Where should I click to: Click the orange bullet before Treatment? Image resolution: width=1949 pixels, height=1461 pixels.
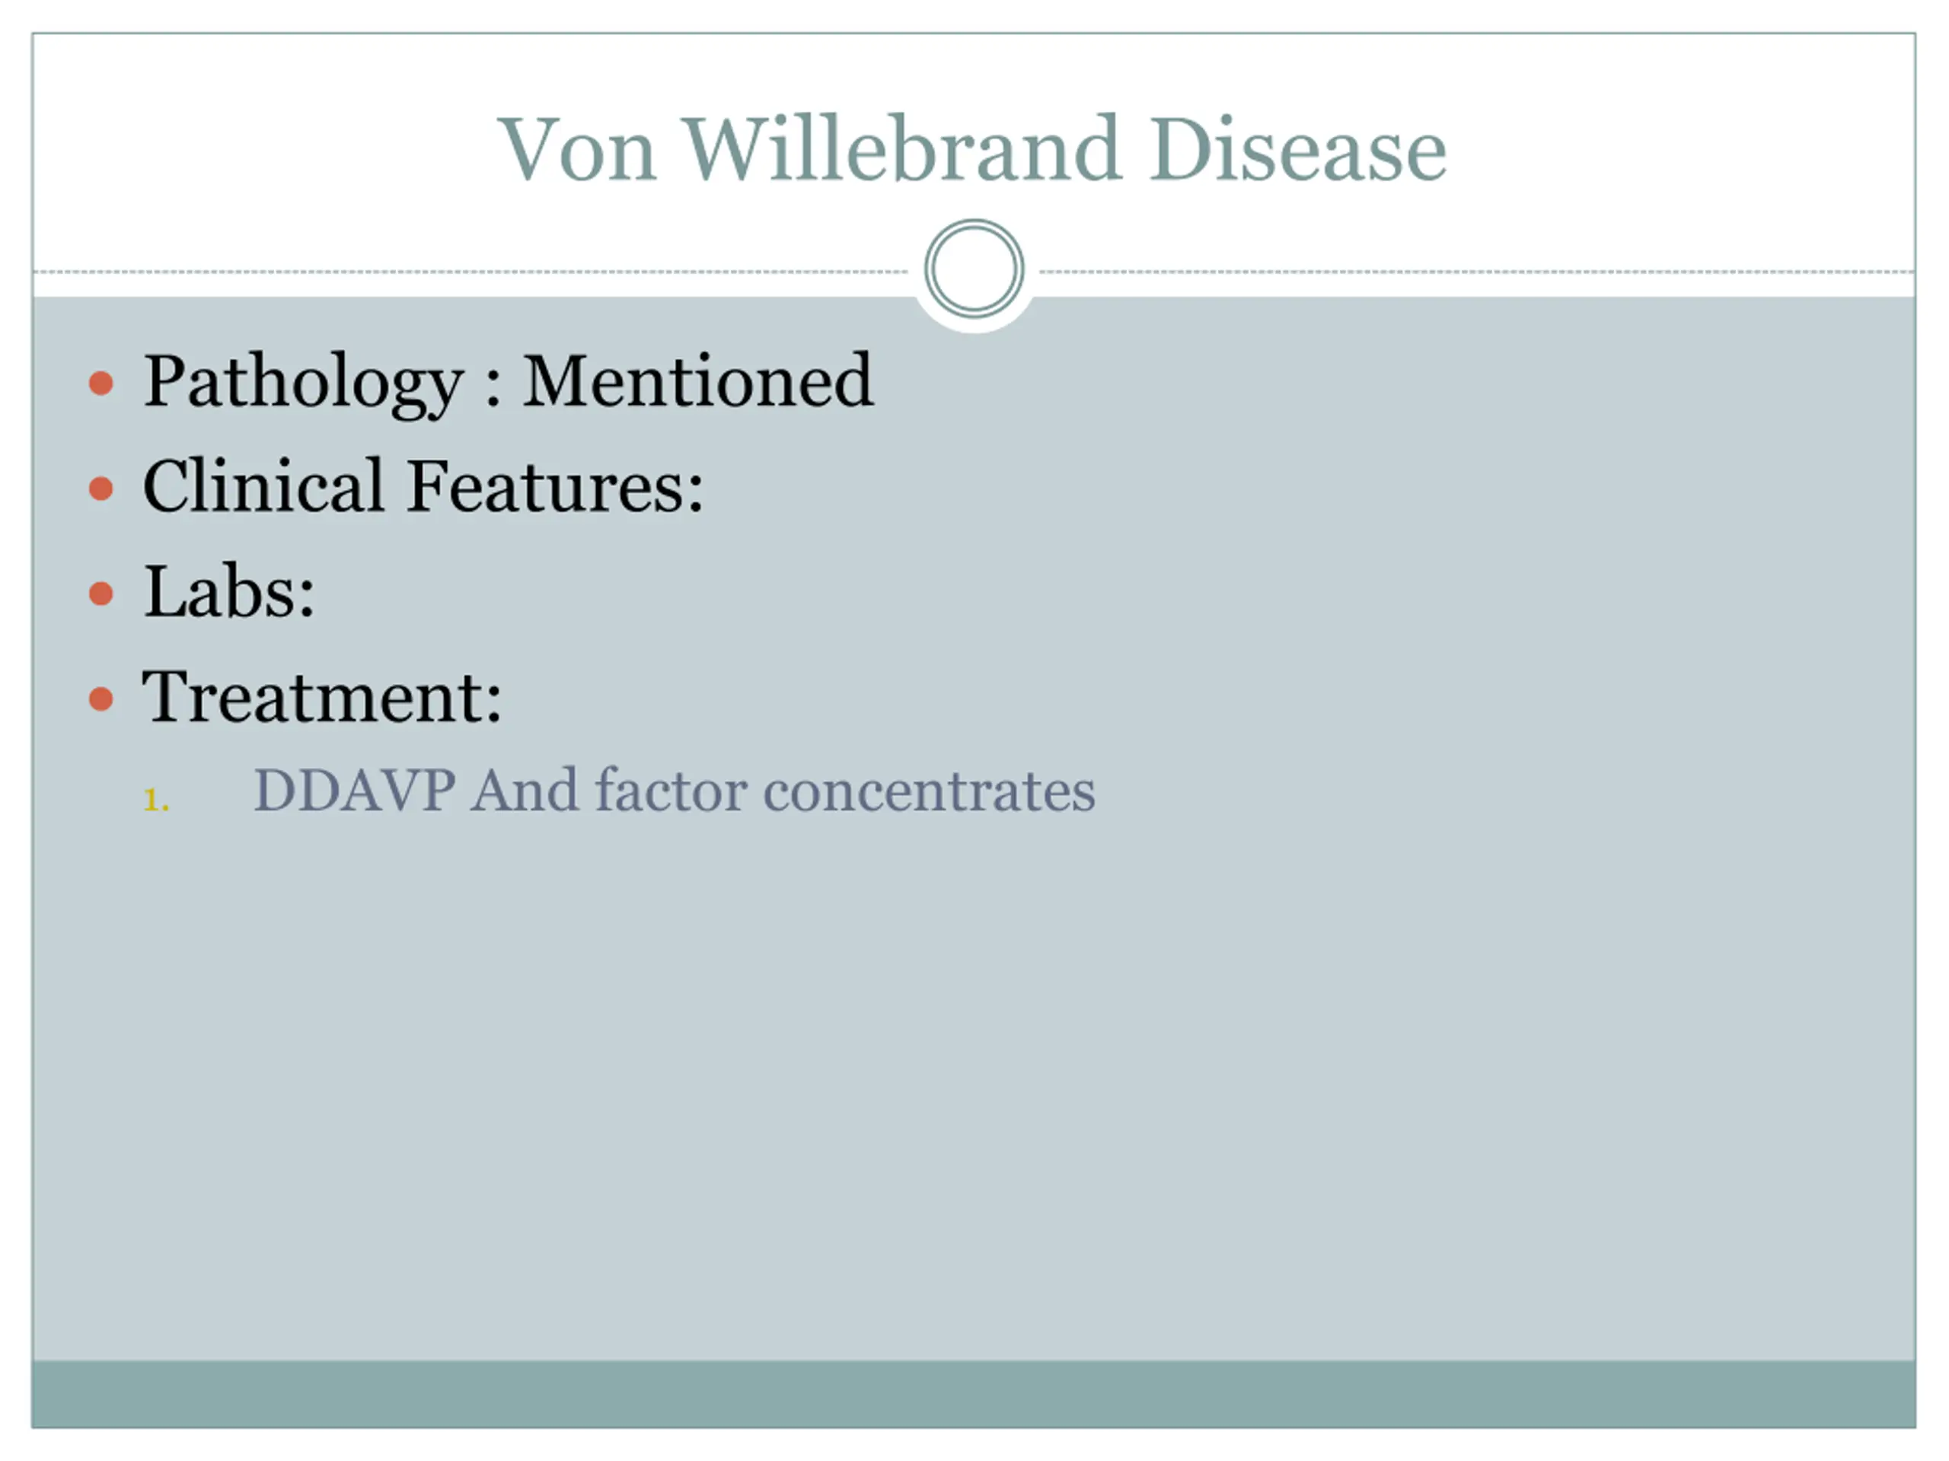click(101, 699)
